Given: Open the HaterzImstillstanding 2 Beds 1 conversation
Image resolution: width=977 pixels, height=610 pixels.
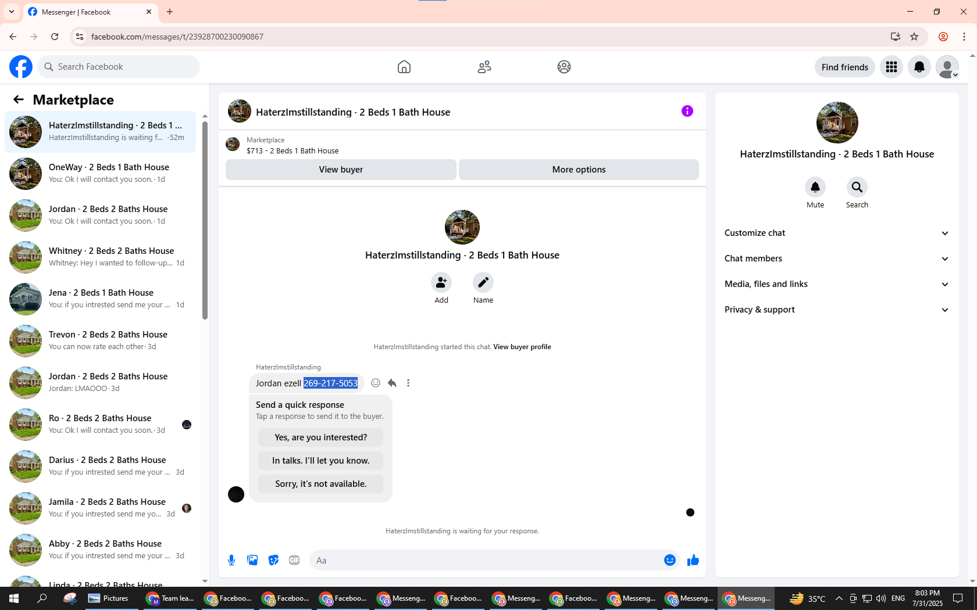Looking at the screenshot, I should pos(101,132).
